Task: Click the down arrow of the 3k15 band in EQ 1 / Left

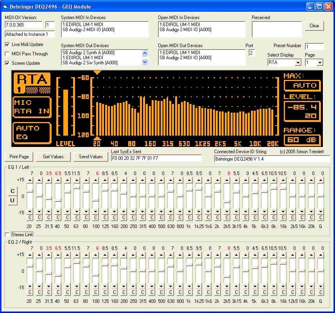Action: 236,212
